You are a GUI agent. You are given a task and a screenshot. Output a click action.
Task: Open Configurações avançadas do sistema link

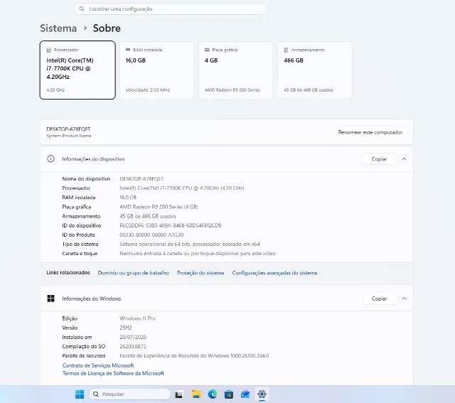(274, 273)
